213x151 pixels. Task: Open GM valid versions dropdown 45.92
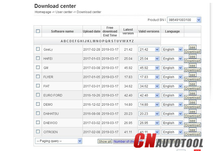coord(149,68)
